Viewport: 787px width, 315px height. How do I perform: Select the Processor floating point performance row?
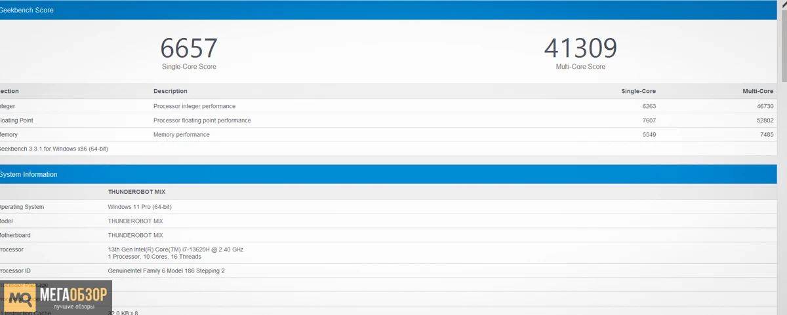coord(202,120)
